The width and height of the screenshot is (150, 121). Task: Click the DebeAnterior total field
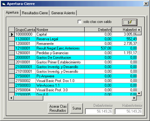99,111
